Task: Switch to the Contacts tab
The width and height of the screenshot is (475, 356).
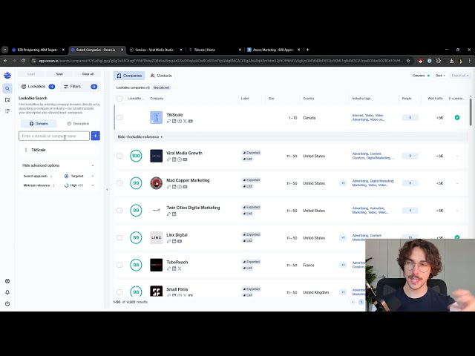Action: 161,76
